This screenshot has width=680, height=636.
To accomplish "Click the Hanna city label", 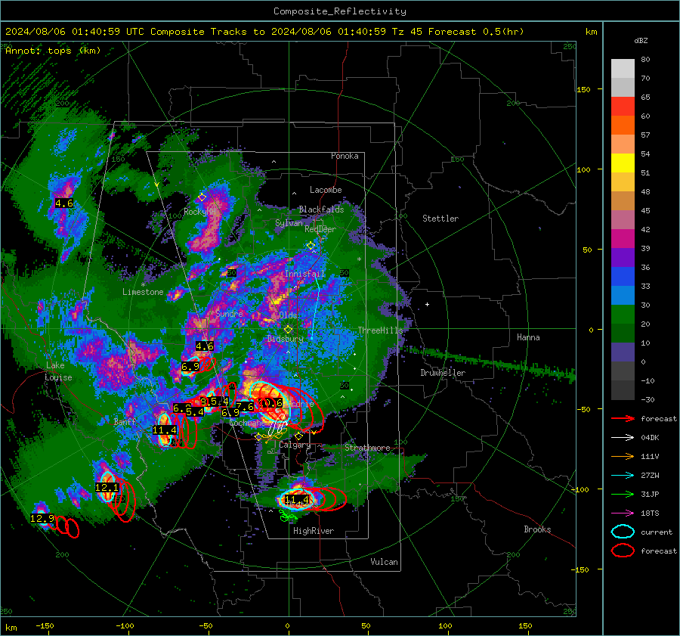I will pos(528,337).
